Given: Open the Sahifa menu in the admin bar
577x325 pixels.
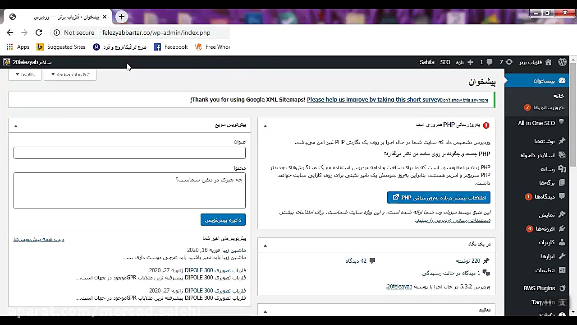Looking at the screenshot, I should point(427,62).
